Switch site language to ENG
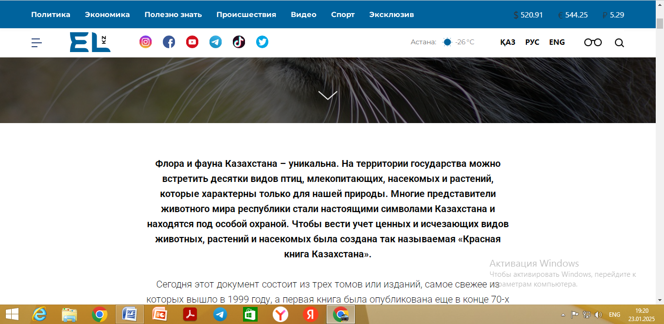 click(x=557, y=42)
